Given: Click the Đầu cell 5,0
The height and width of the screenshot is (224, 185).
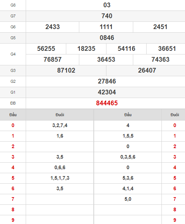Looking at the screenshot, I should click(x=128, y=199).
